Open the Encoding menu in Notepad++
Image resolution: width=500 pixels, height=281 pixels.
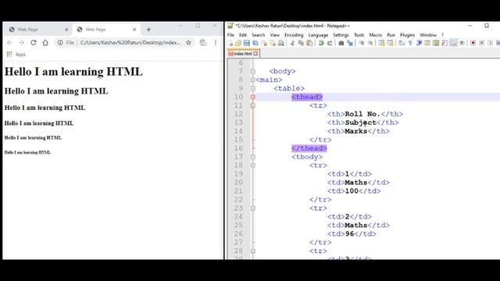point(294,35)
